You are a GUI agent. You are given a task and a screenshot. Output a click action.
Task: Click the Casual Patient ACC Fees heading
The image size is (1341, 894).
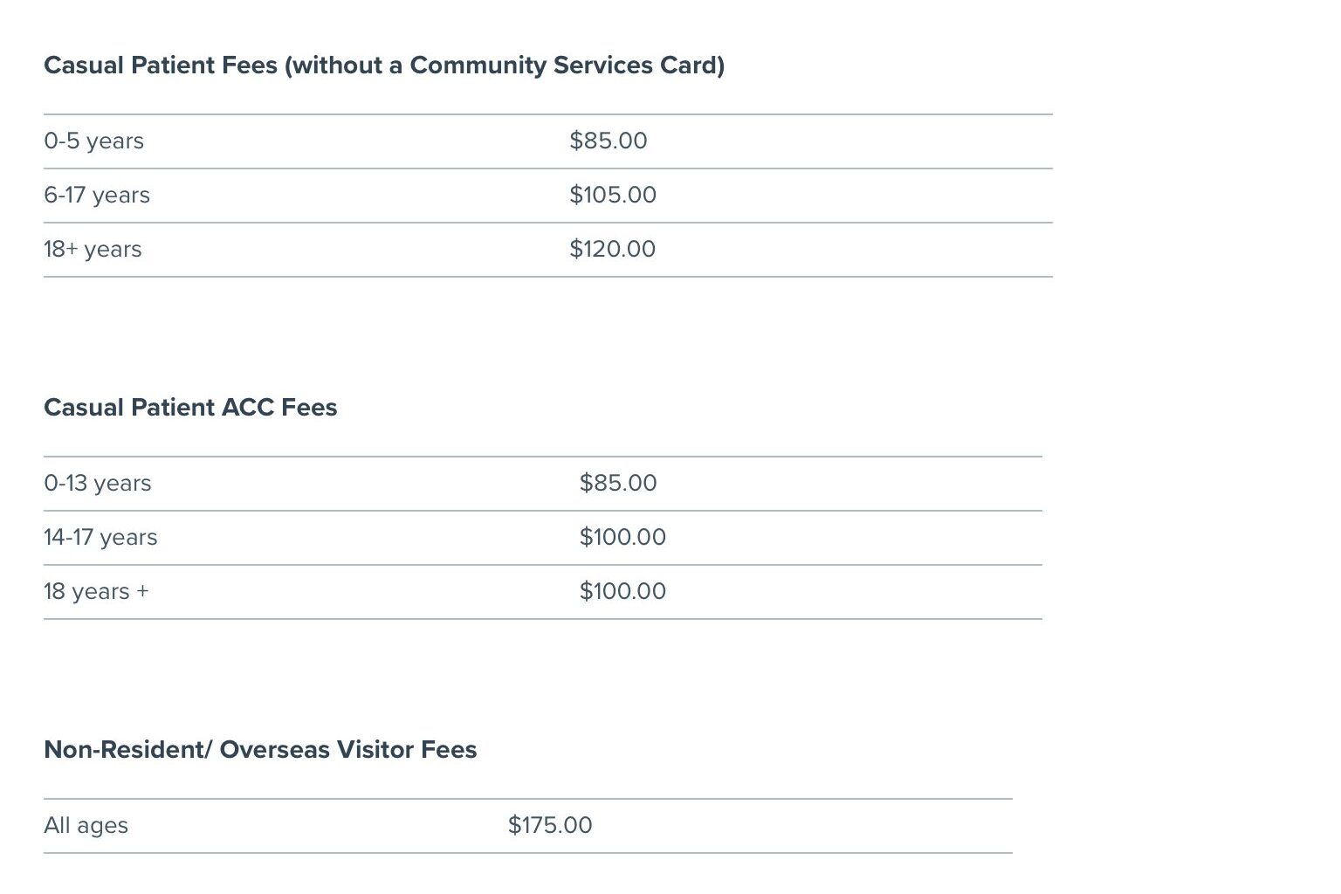click(189, 408)
